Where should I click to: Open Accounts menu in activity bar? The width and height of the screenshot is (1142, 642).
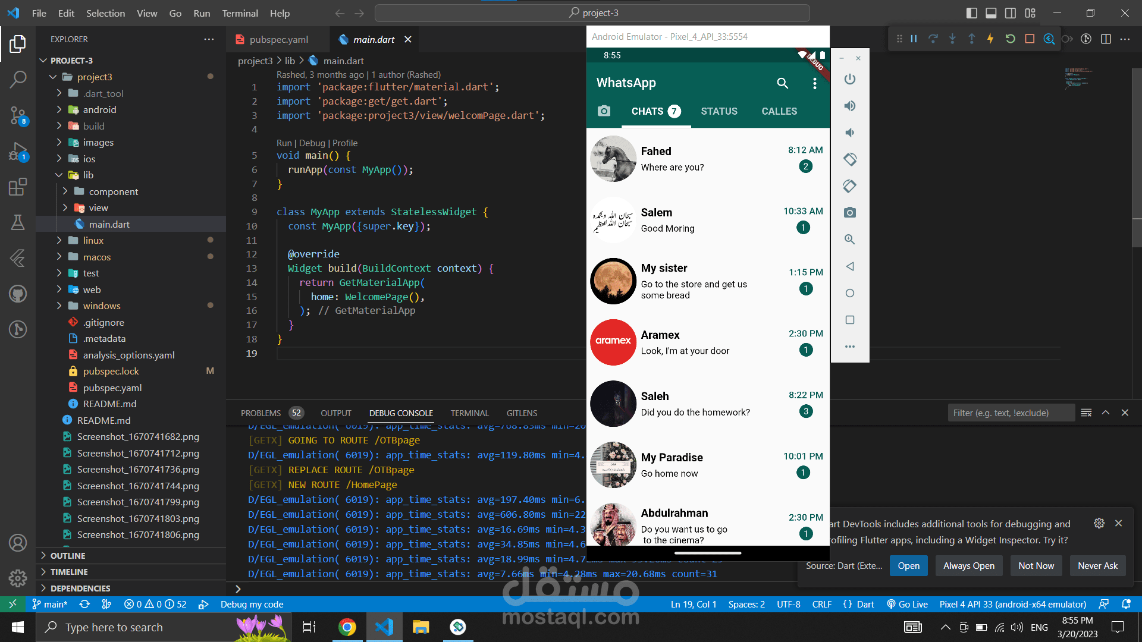(x=18, y=543)
